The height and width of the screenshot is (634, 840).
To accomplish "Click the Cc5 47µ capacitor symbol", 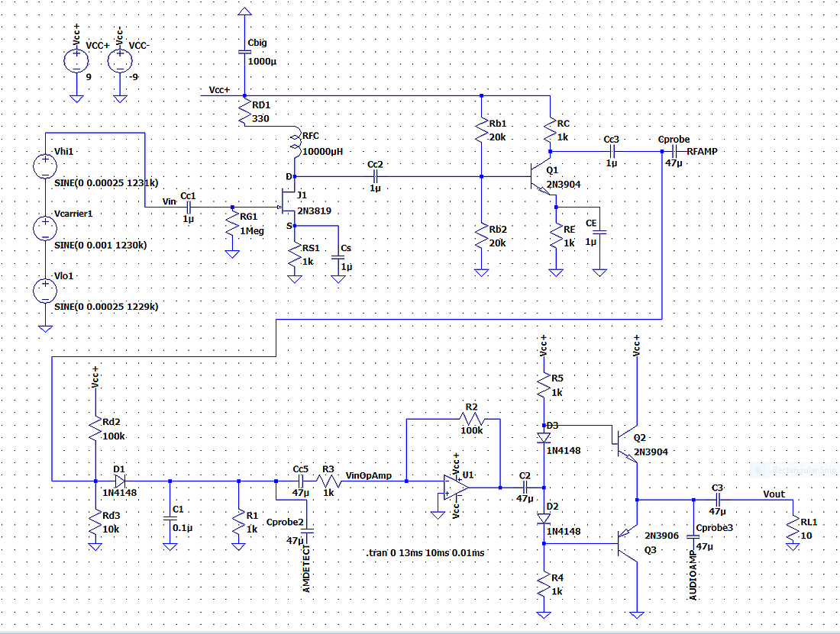I will (301, 481).
